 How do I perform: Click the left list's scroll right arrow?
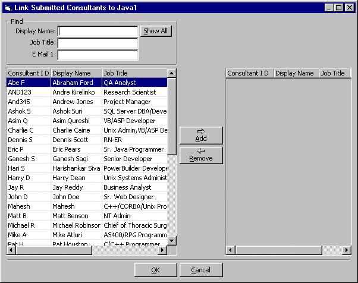click(162, 250)
